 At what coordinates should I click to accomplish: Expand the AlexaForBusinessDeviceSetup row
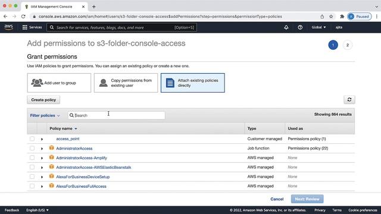[x=42, y=177]
